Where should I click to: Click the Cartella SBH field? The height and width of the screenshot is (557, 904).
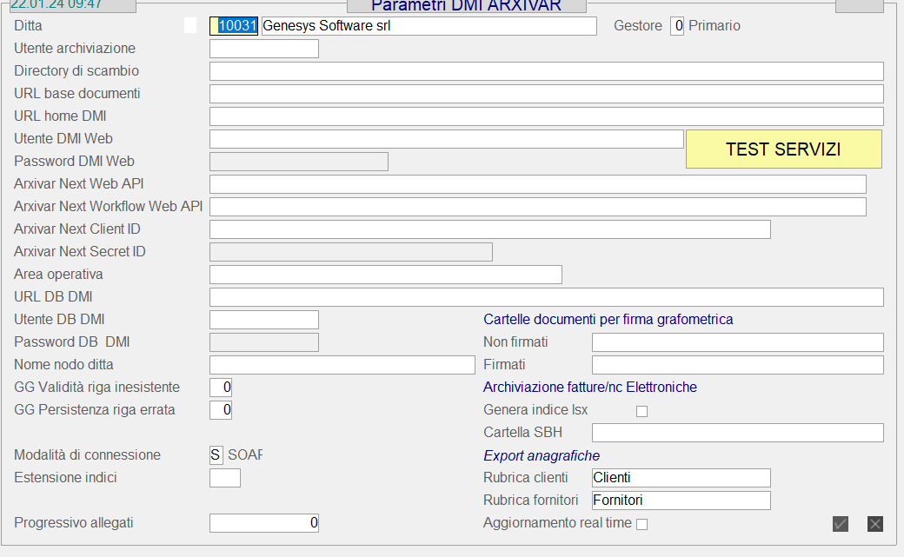point(737,433)
